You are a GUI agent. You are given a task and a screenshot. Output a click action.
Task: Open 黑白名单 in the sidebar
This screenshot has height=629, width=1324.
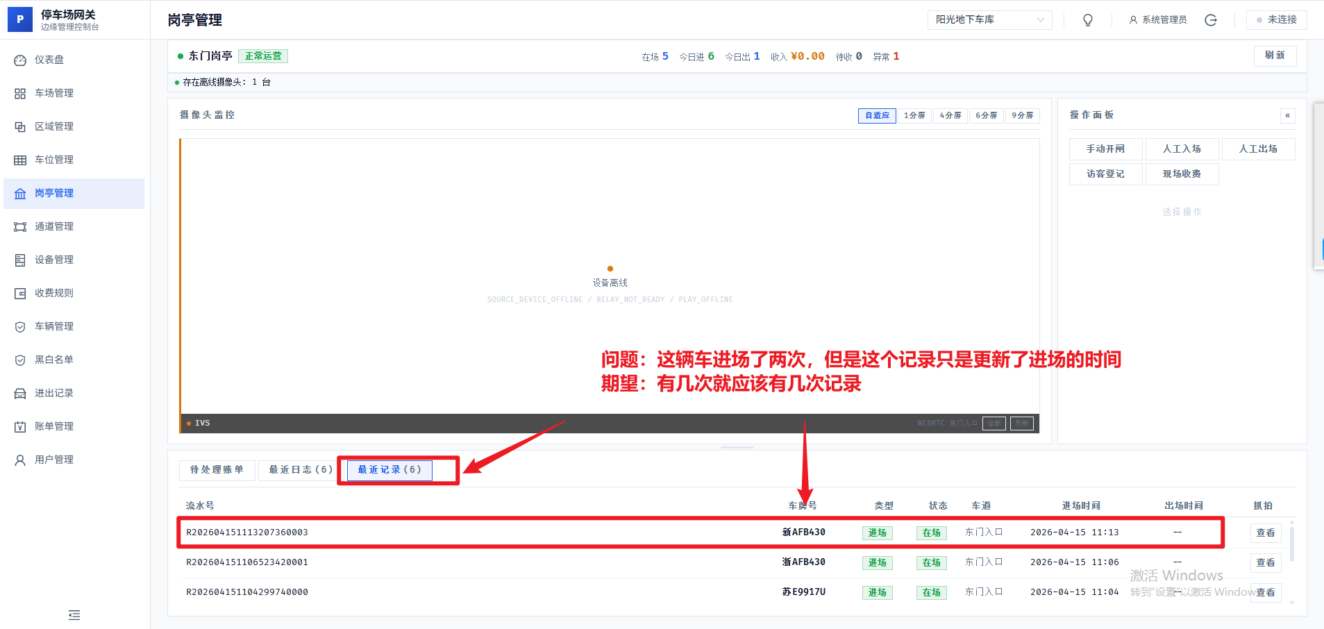coord(54,360)
